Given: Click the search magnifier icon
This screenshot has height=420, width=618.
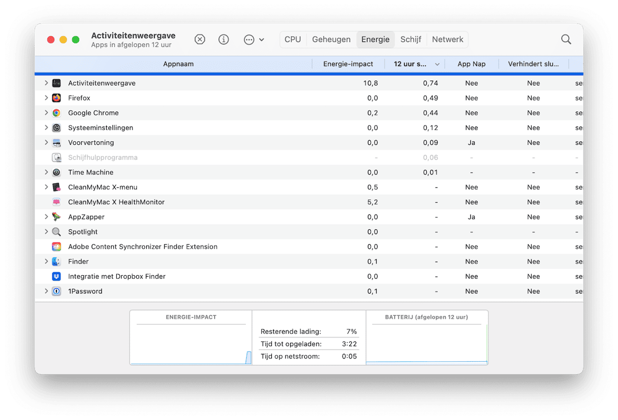Looking at the screenshot, I should tap(566, 40).
